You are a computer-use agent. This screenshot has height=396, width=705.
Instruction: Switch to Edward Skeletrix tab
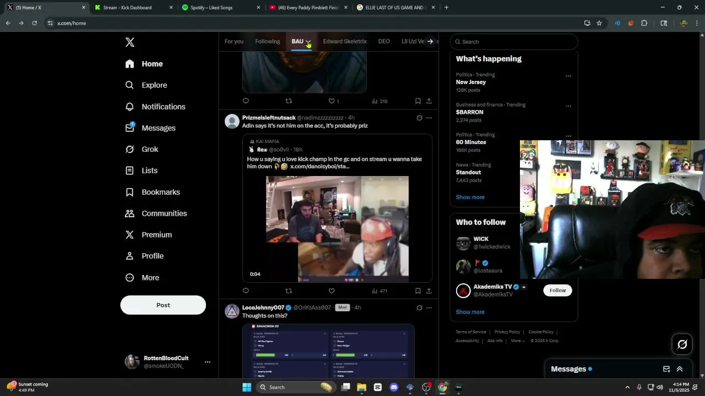pos(345,41)
